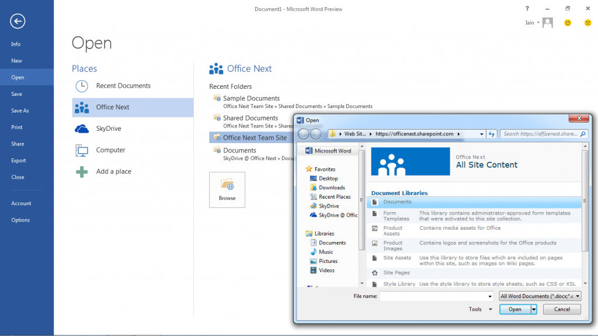Click the Browse folder button
Image resolution: width=598 pixels, height=336 pixels.
(227, 190)
